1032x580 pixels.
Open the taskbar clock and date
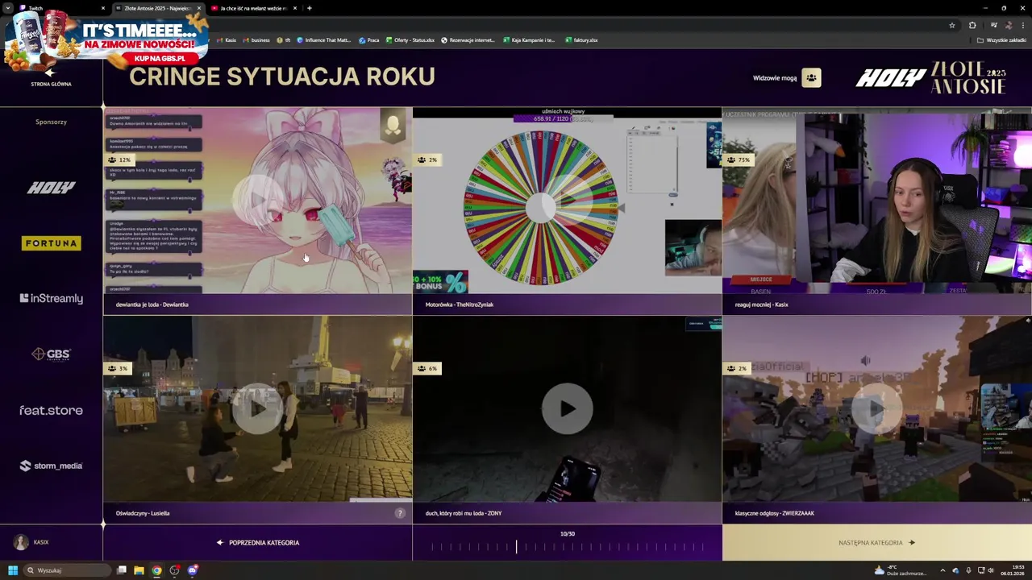click(x=1013, y=570)
